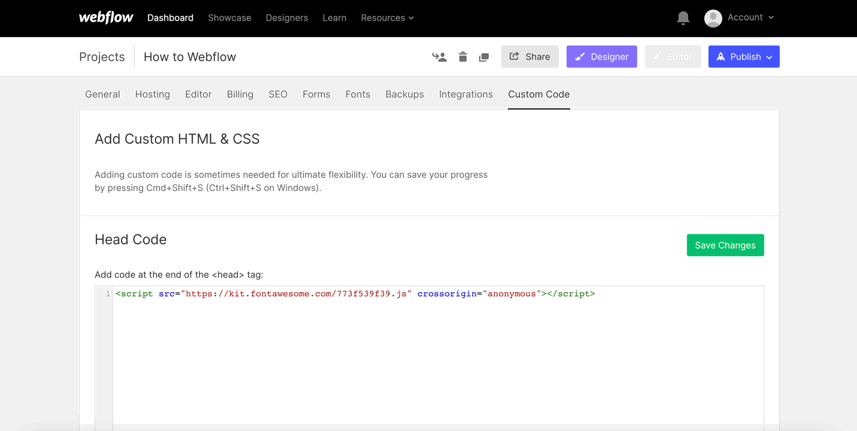Screen dimensions: 857x431
Task: Switch to the Backups tab
Action: click(x=405, y=94)
